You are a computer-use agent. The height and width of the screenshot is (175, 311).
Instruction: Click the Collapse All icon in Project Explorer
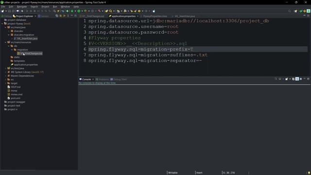click(57, 16)
